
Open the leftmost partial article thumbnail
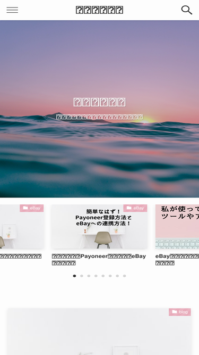22,226
